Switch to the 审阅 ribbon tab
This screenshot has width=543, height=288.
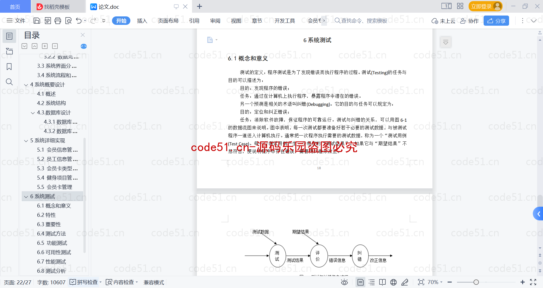click(x=215, y=21)
